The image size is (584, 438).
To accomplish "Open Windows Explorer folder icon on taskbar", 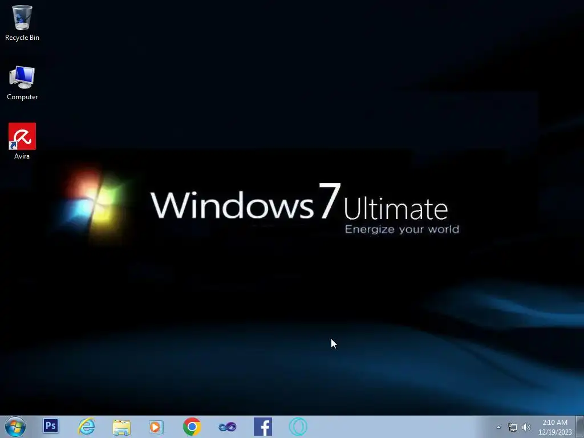I will click(121, 427).
